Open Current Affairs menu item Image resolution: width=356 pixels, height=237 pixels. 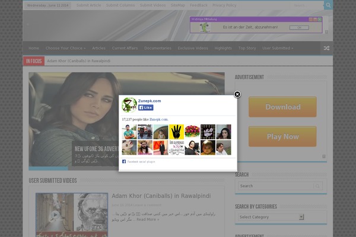(125, 48)
